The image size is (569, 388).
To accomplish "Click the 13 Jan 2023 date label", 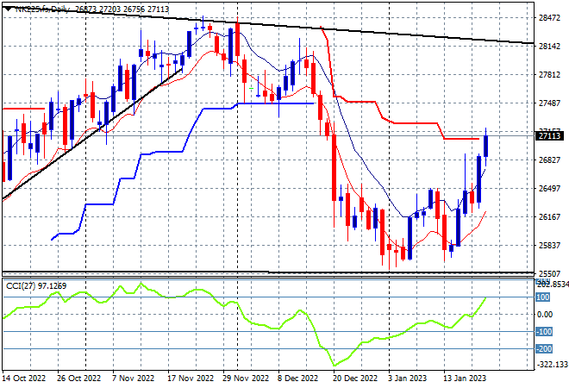I will click(465, 379).
